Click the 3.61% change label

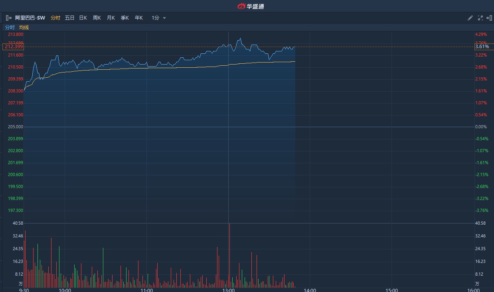[x=482, y=47]
